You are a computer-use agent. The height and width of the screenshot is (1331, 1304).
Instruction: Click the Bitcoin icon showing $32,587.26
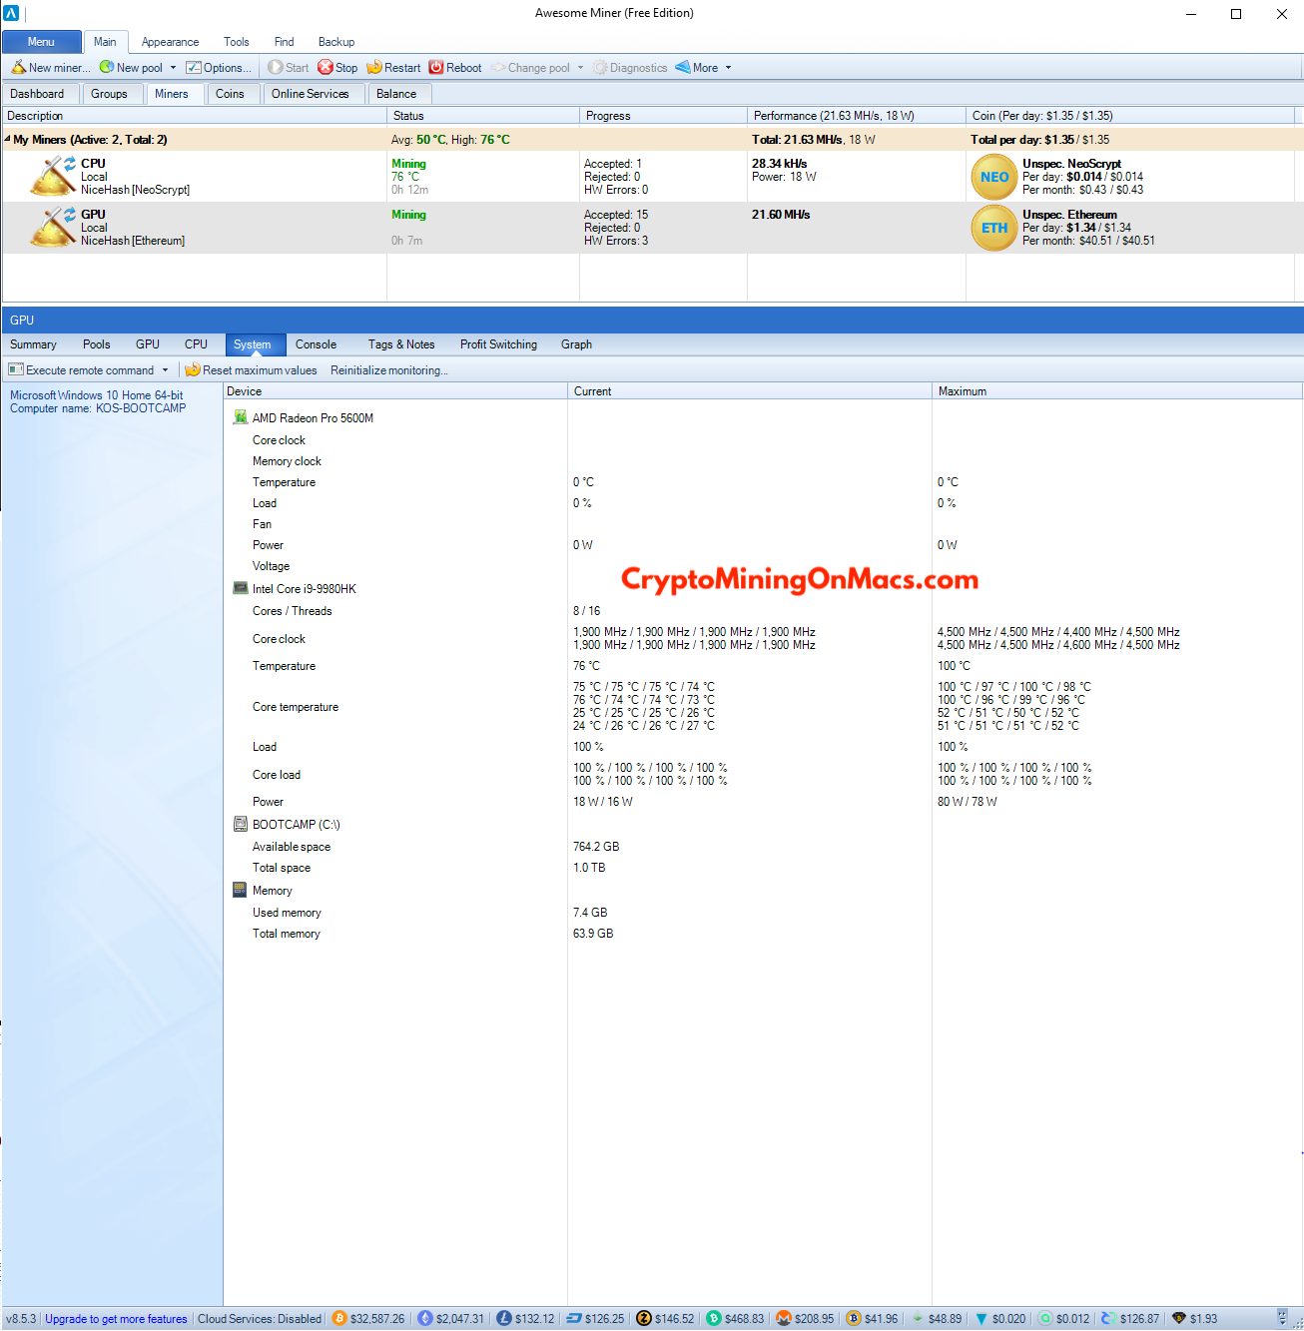(339, 1319)
